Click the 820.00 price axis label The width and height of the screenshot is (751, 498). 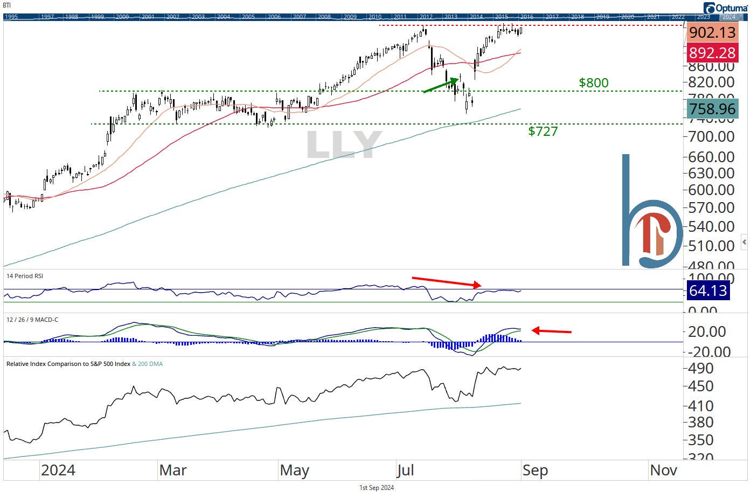point(712,82)
